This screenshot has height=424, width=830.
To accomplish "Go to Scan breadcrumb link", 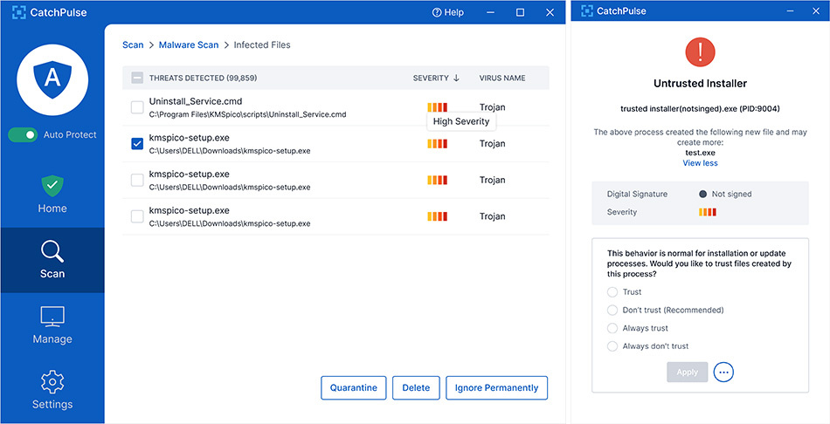I will [x=133, y=45].
